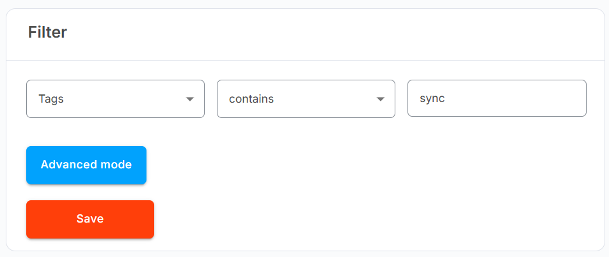Click the down triangle next to Tags
609x257 pixels.
click(x=189, y=99)
